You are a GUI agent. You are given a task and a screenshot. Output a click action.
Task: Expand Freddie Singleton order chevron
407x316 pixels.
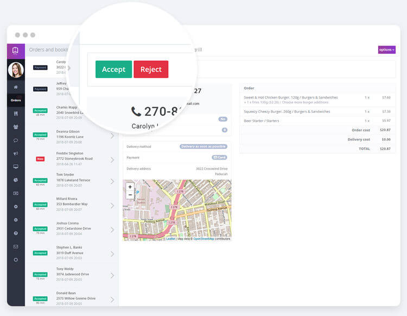[x=112, y=160]
